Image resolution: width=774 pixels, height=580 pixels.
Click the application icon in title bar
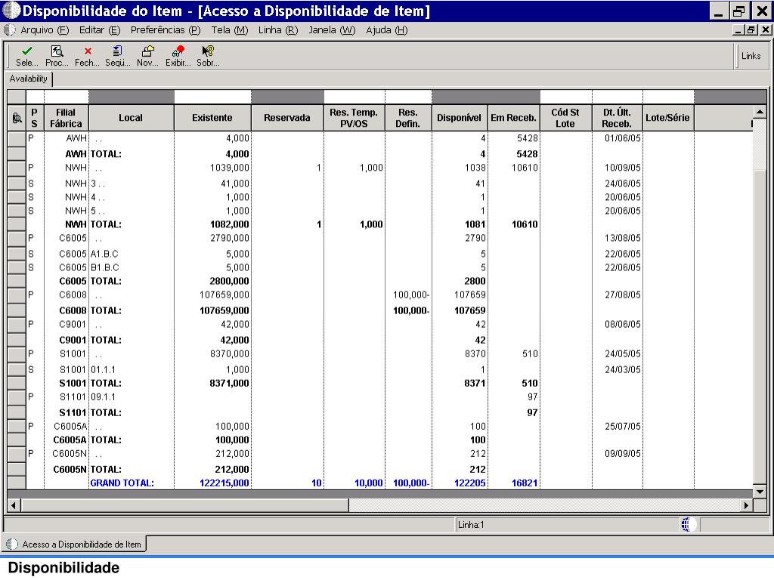pos(11,10)
